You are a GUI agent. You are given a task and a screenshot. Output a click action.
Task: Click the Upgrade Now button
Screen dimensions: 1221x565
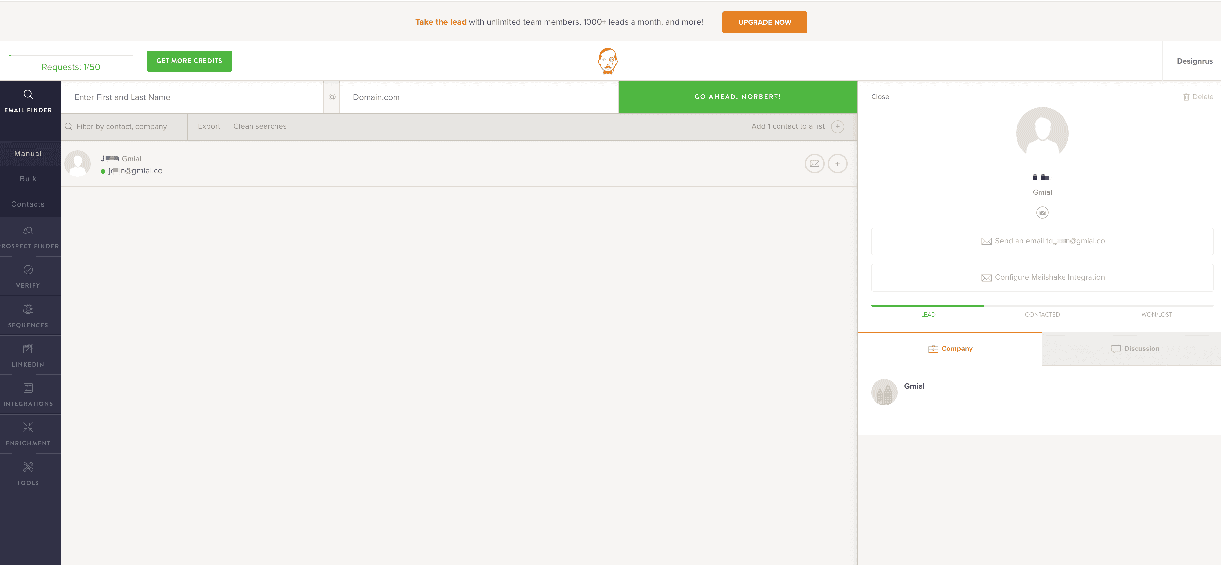764,22
